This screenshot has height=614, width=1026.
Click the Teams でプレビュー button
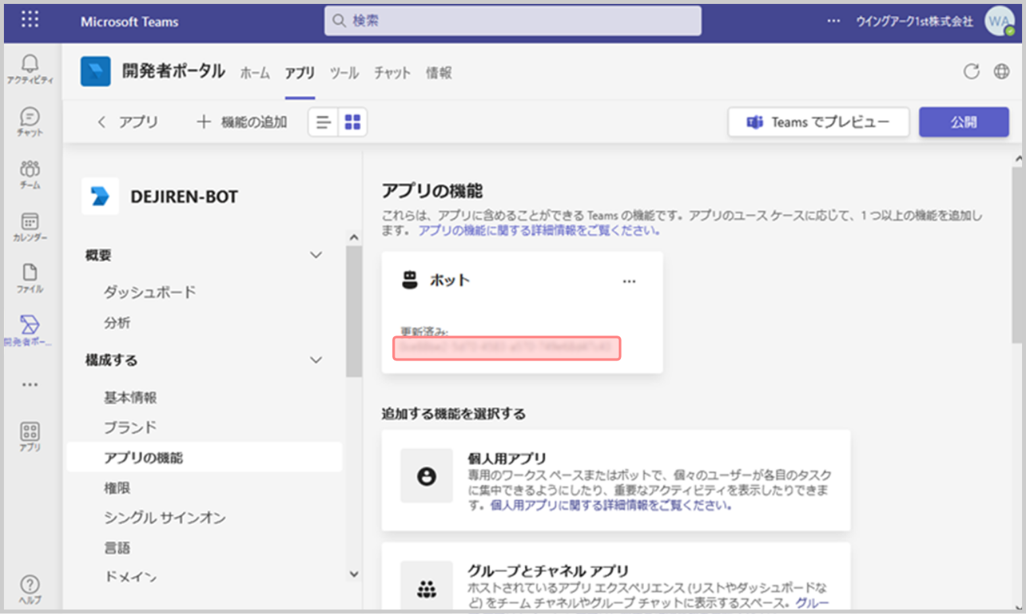818,122
